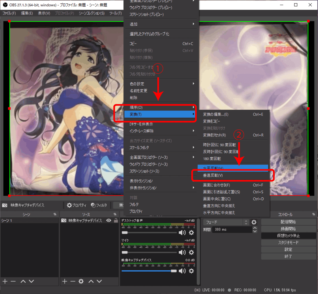Image resolution: width=318 pixels, height=294 pixels.
Task: Click the 300 ms duration field
Action: 232,229
